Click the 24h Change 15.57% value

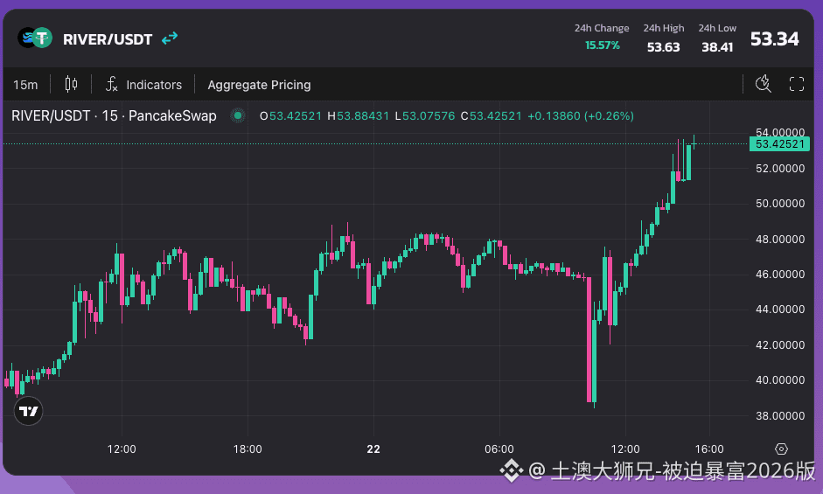tap(602, 45)
